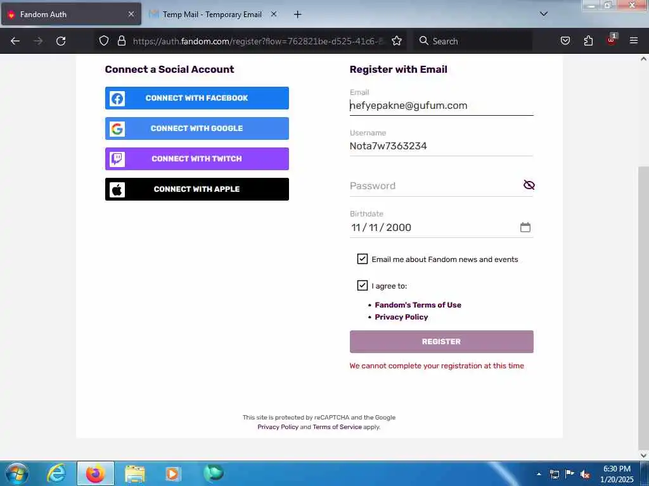Click the browser address bar URL
Viewport: 649px width, 486px height.
click(259, 41)
